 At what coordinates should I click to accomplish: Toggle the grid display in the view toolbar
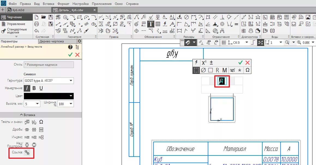pyautogui.click(x=224, y=42)
